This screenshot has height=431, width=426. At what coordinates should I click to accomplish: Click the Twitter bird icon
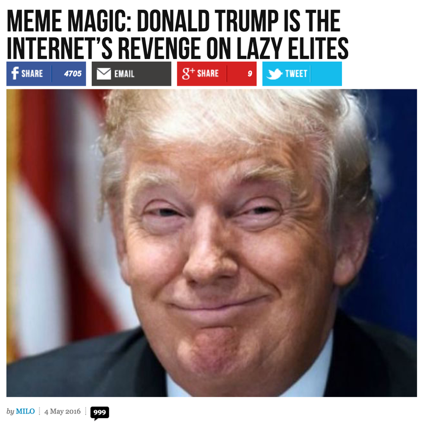[274, 73]
